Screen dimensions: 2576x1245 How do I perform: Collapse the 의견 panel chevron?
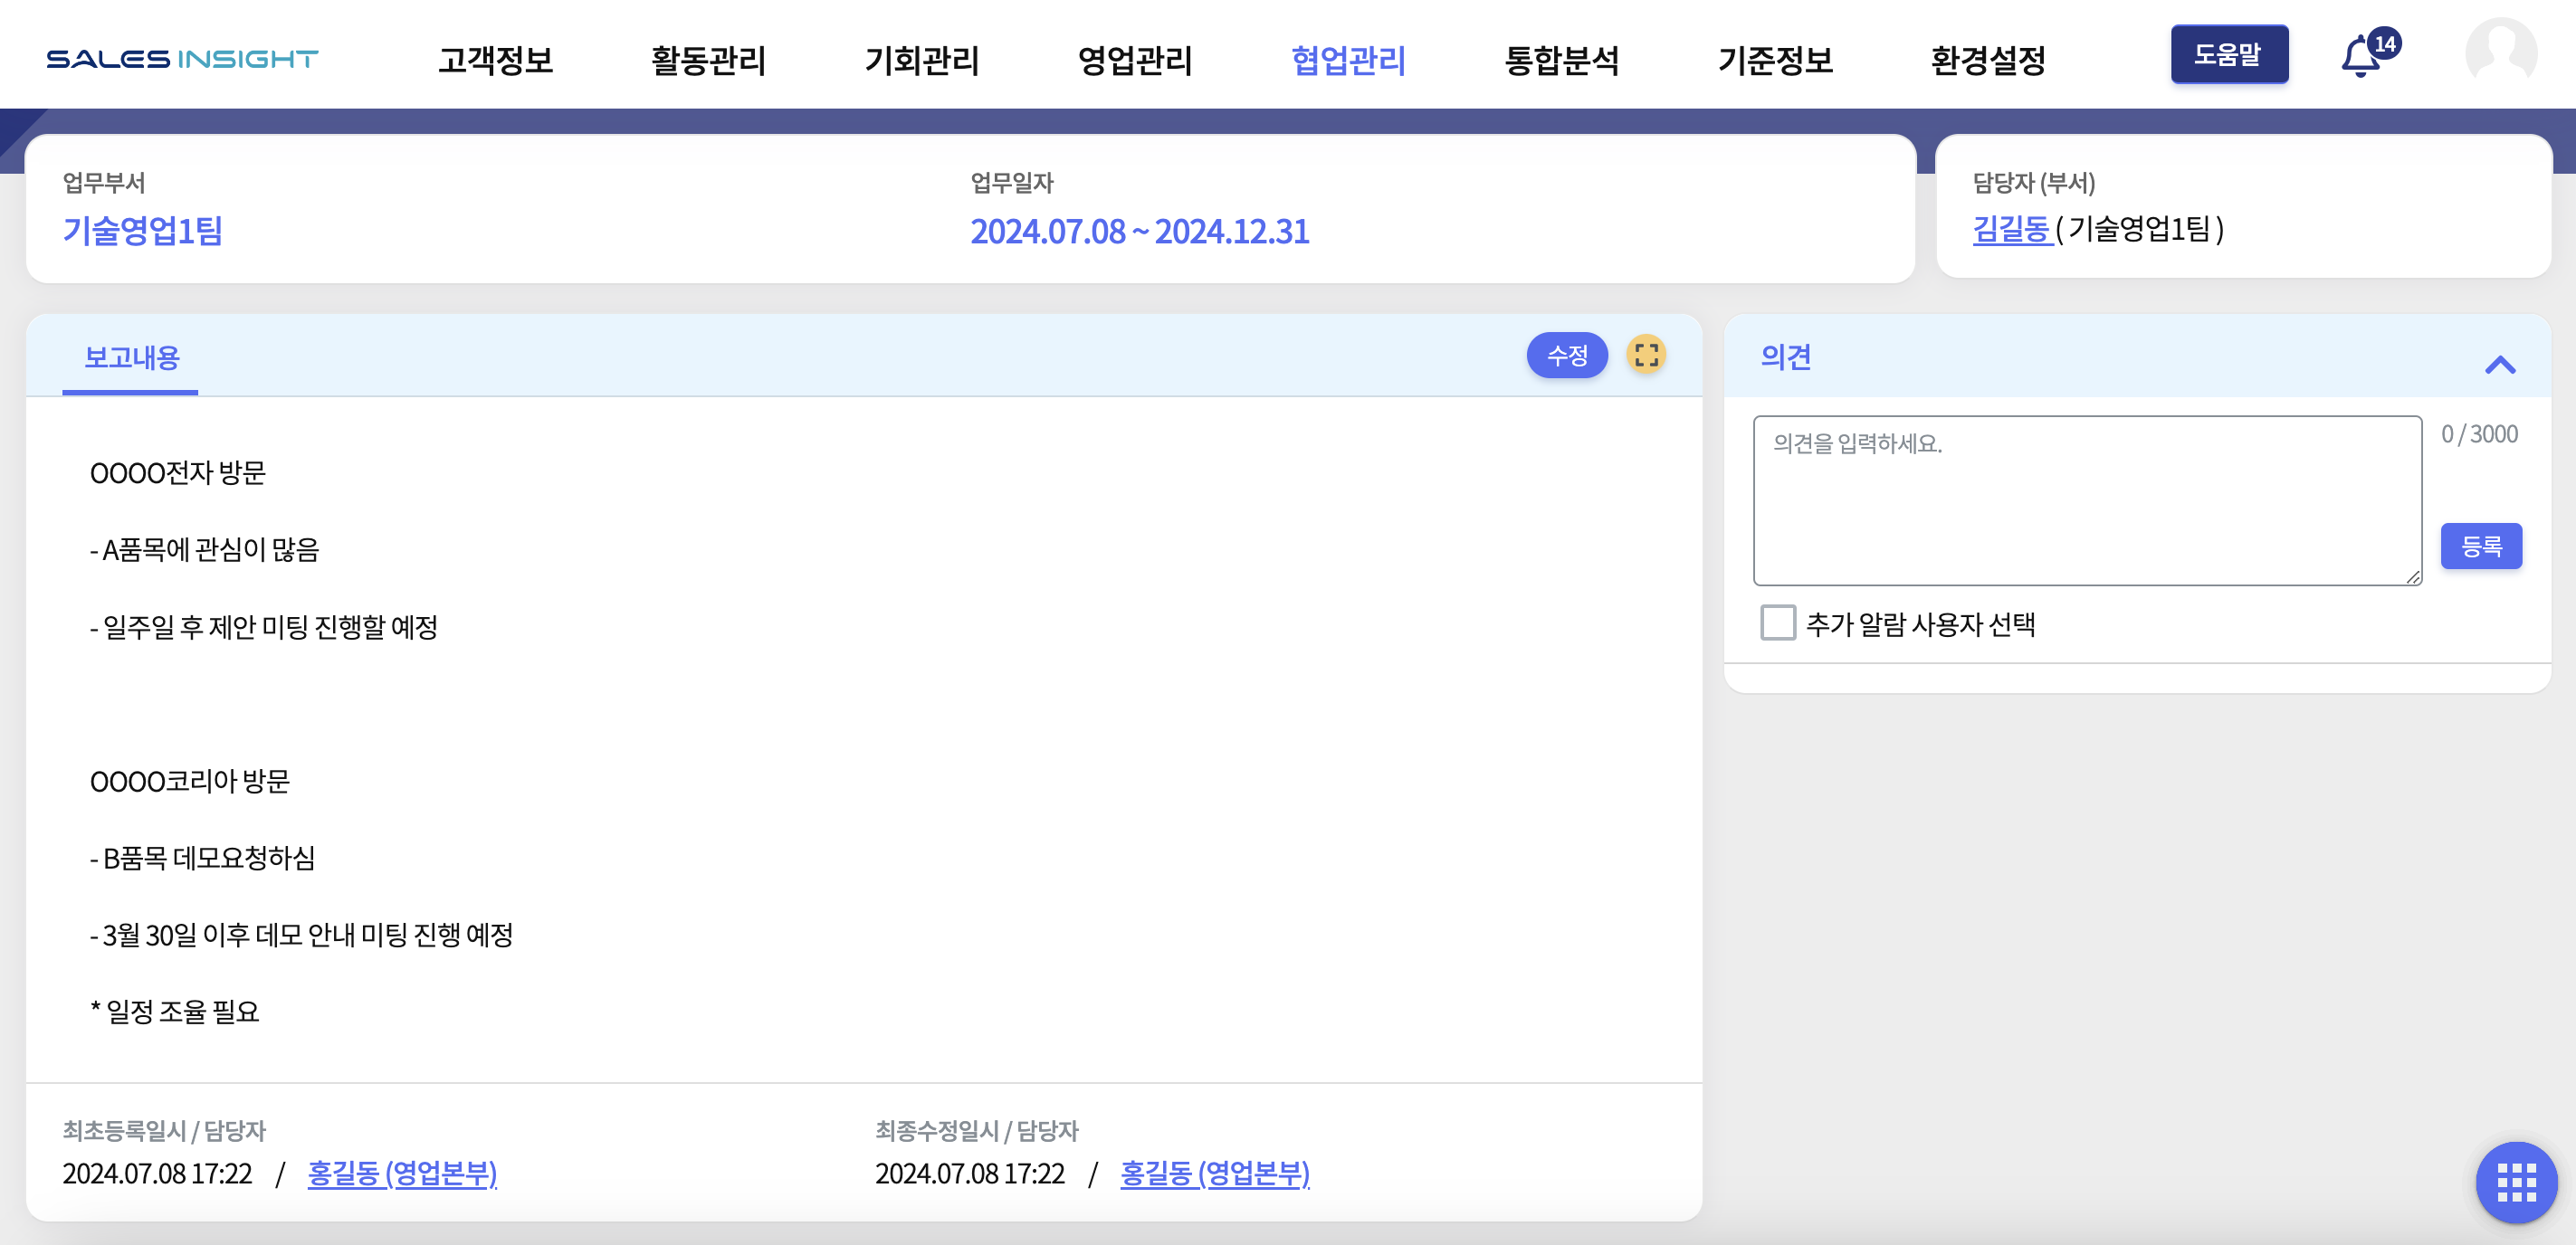(2499, 365)
